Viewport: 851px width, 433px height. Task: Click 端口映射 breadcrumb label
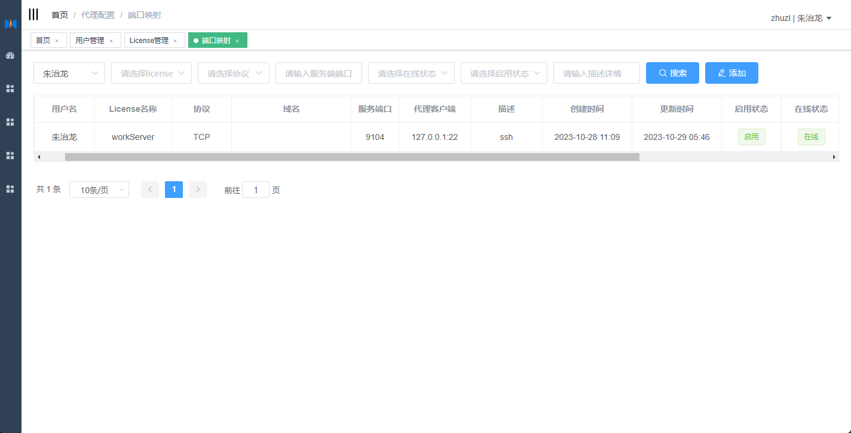coord(145,15)
